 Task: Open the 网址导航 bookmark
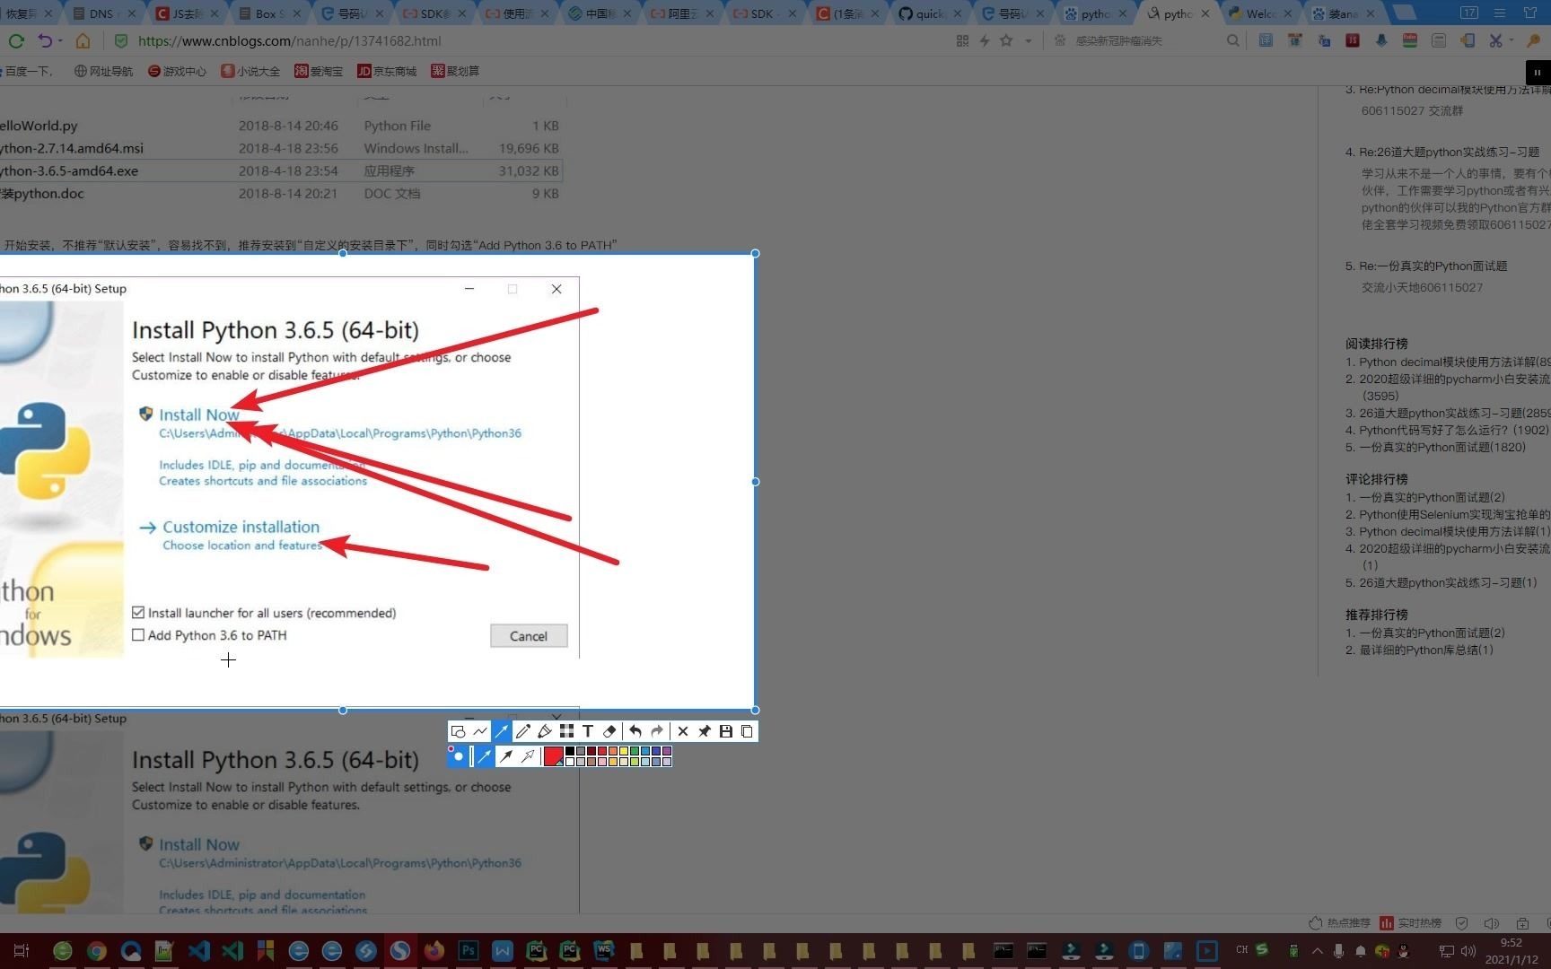(103, 71)
